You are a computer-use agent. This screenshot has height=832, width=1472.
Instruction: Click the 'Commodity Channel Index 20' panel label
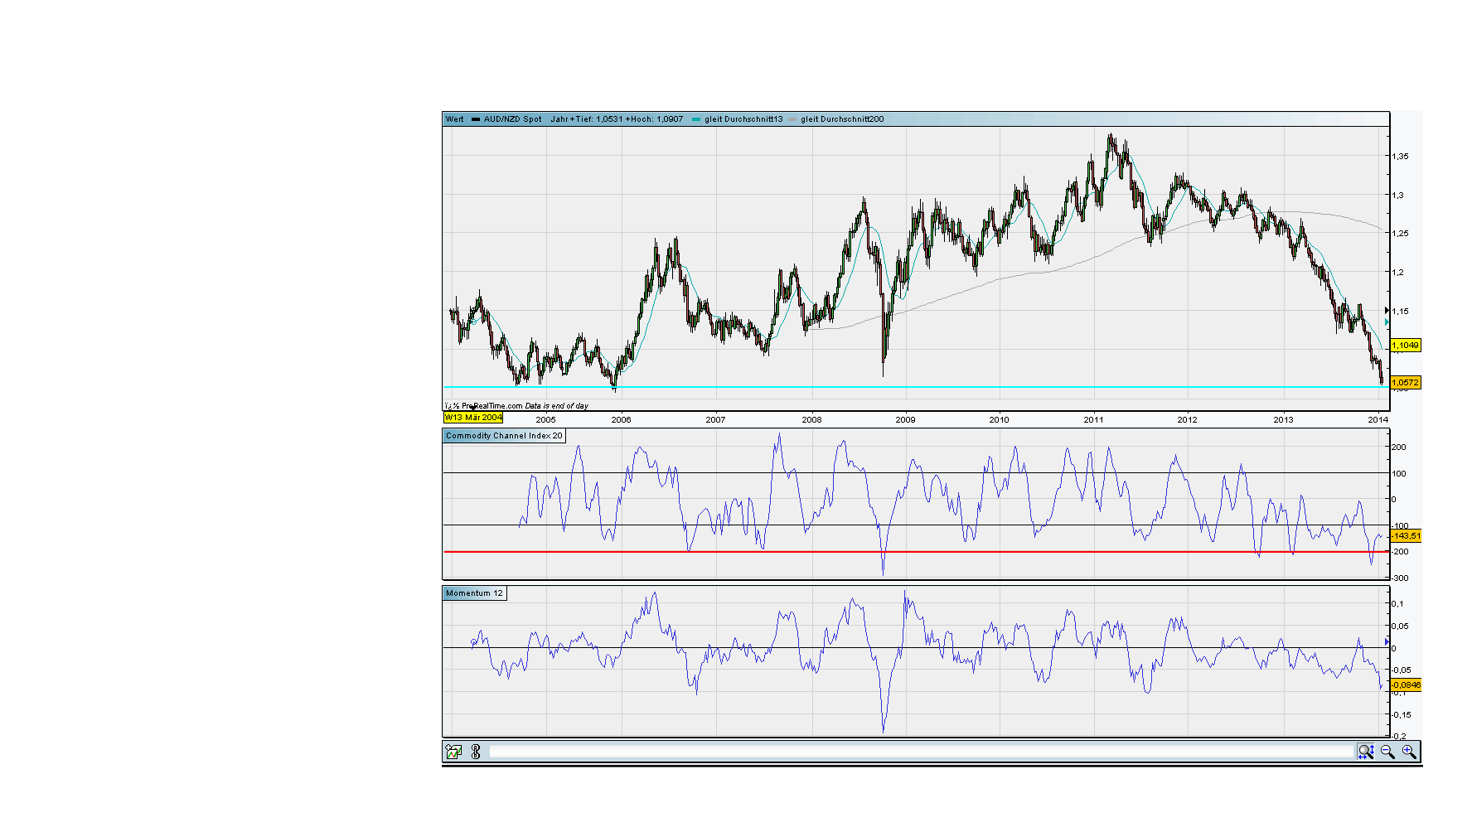coord(504,436)
